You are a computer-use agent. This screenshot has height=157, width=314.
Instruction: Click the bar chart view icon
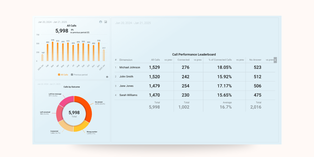pos(106,22)
